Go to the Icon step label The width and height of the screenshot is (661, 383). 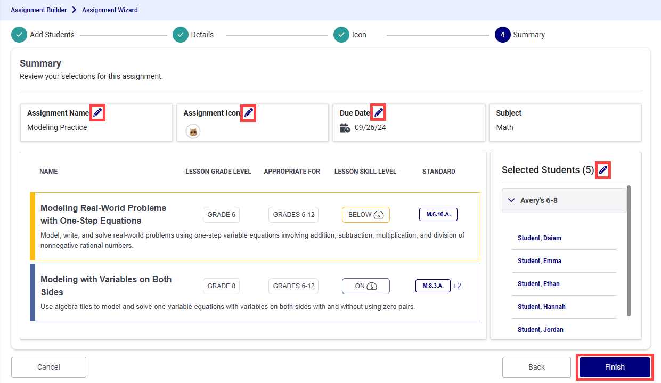click(359, 35)
